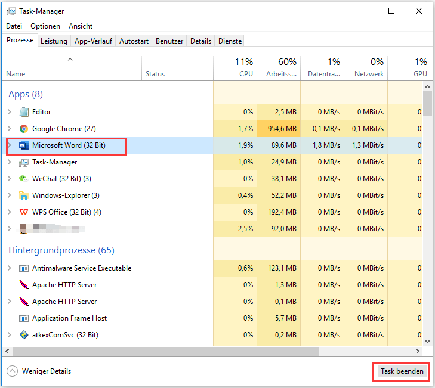Expand the WPS Office (32 Bit) (4) group
The height and width of the screenshot is (388, 435).
(x=10, y=212)
